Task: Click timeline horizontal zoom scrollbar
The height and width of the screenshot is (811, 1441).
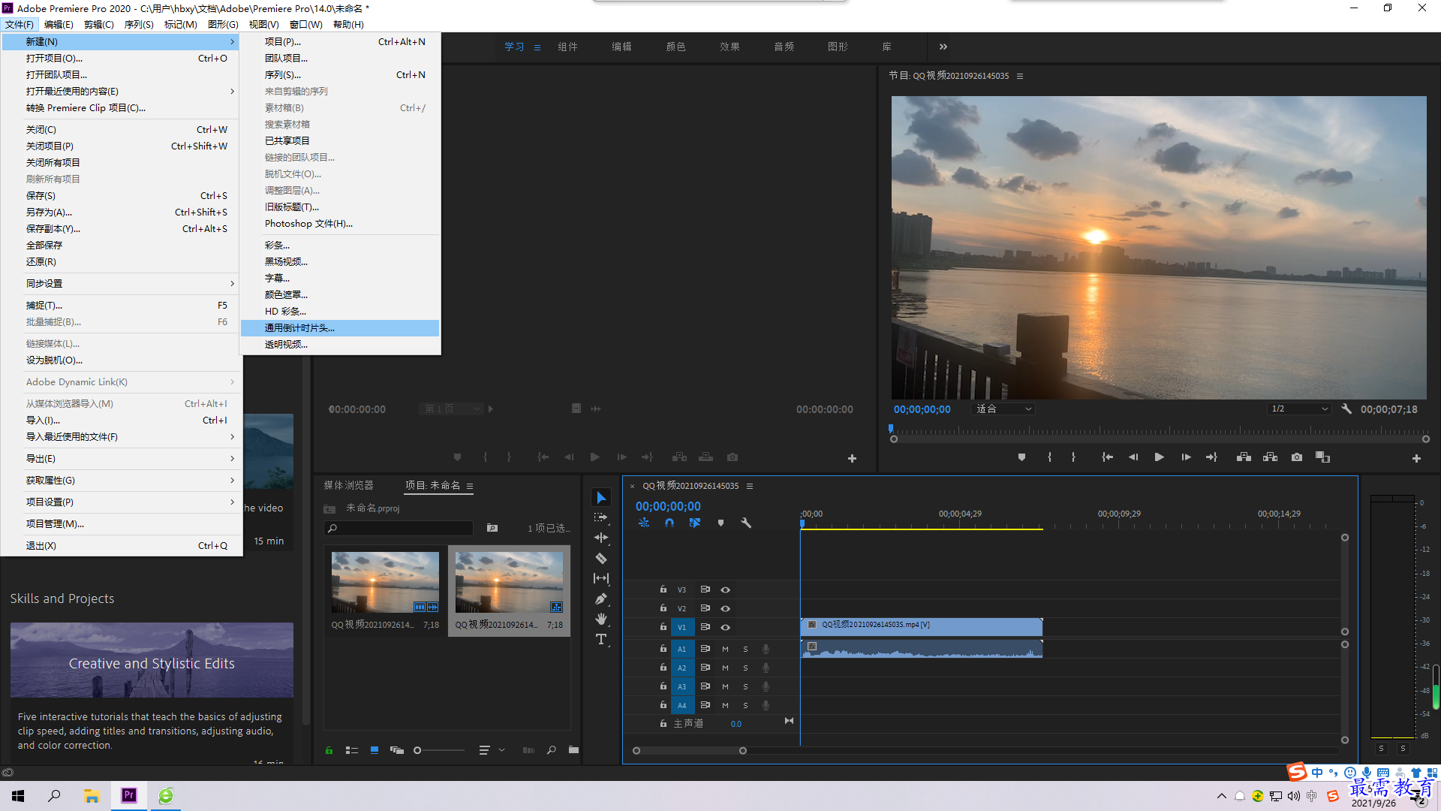Action: click(x=689, y=751)
